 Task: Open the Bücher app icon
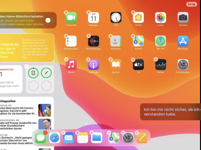coord(116,65)
